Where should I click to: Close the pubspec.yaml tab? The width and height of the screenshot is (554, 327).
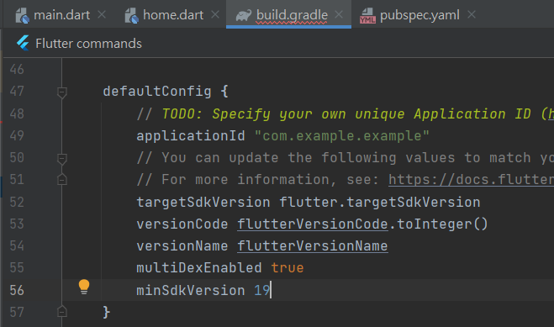click(472, 14)
